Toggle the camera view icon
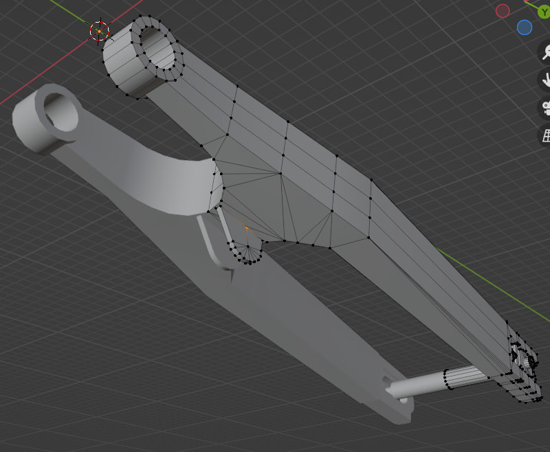550x452 pixels. (544, 108)
